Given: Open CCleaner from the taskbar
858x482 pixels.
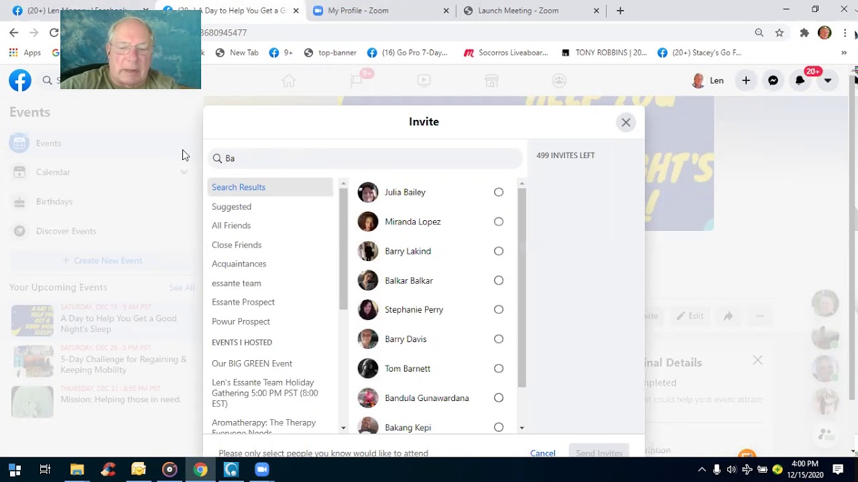Looking at the screenshot, I should point(108,469).
